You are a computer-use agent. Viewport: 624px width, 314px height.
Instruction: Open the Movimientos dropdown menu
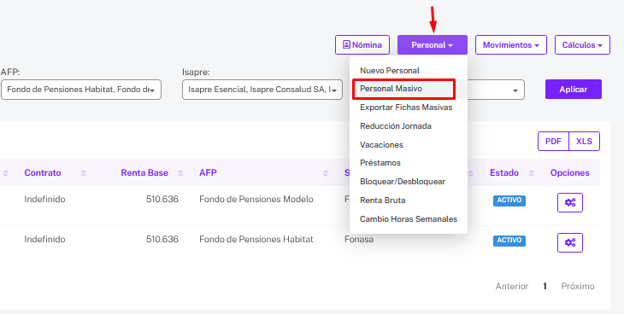click(511, 45)
